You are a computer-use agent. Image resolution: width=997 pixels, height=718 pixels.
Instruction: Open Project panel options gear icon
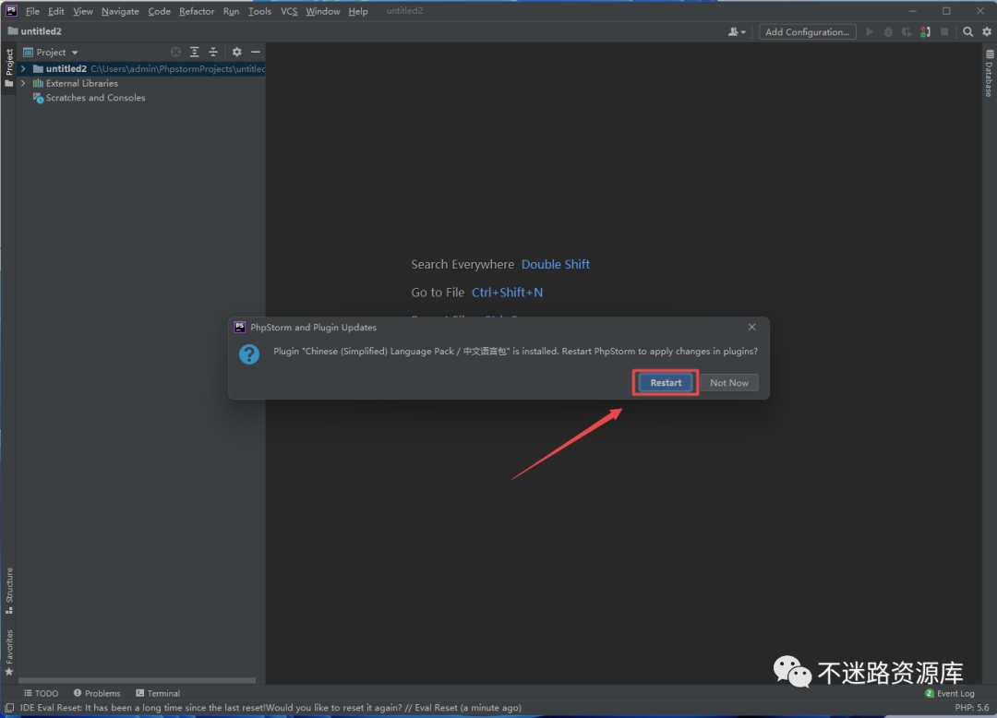click(236, 52)
